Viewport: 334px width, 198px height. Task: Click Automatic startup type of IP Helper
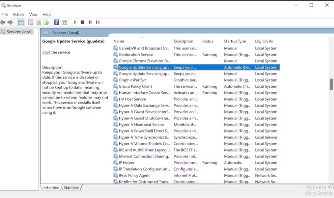coord(233,163)
